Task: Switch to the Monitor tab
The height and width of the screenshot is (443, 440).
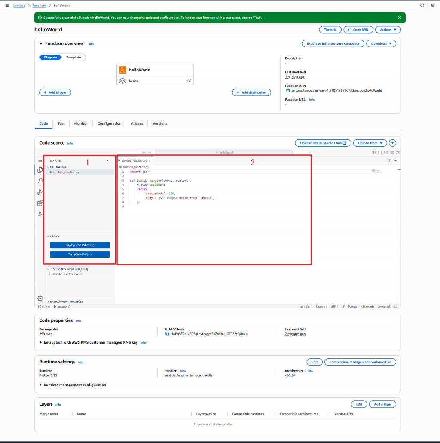Action: [81, 123]
